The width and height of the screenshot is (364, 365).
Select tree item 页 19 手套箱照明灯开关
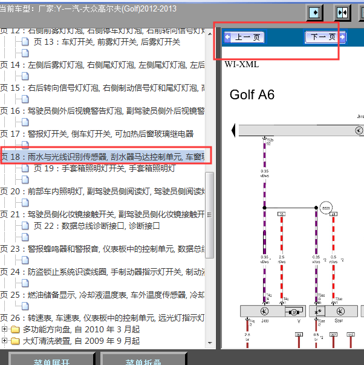pyautogui.click(x=105, y=168)
